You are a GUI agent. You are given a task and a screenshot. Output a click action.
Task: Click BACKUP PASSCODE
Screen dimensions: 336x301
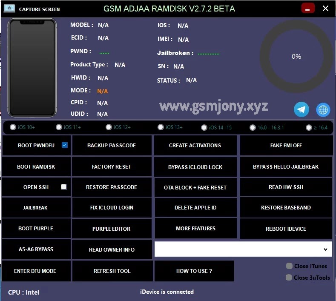tap(112, 146)
